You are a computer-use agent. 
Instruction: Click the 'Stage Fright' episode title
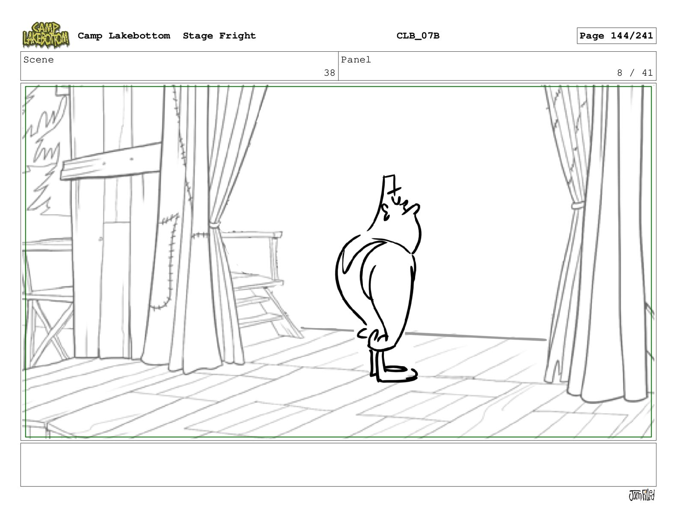(219, 36)
